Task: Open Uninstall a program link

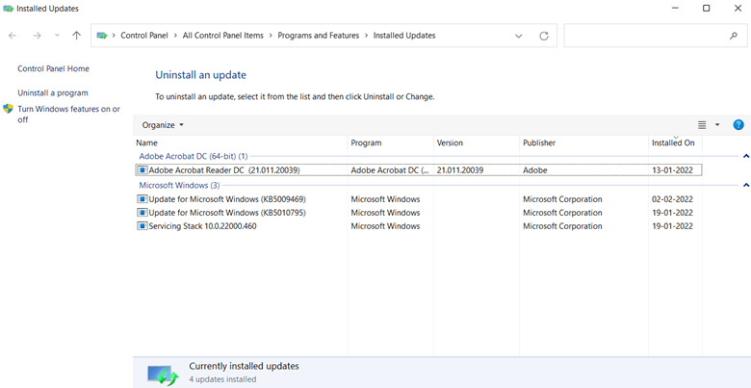Action: pyautogui.click(x=53, y=93)
